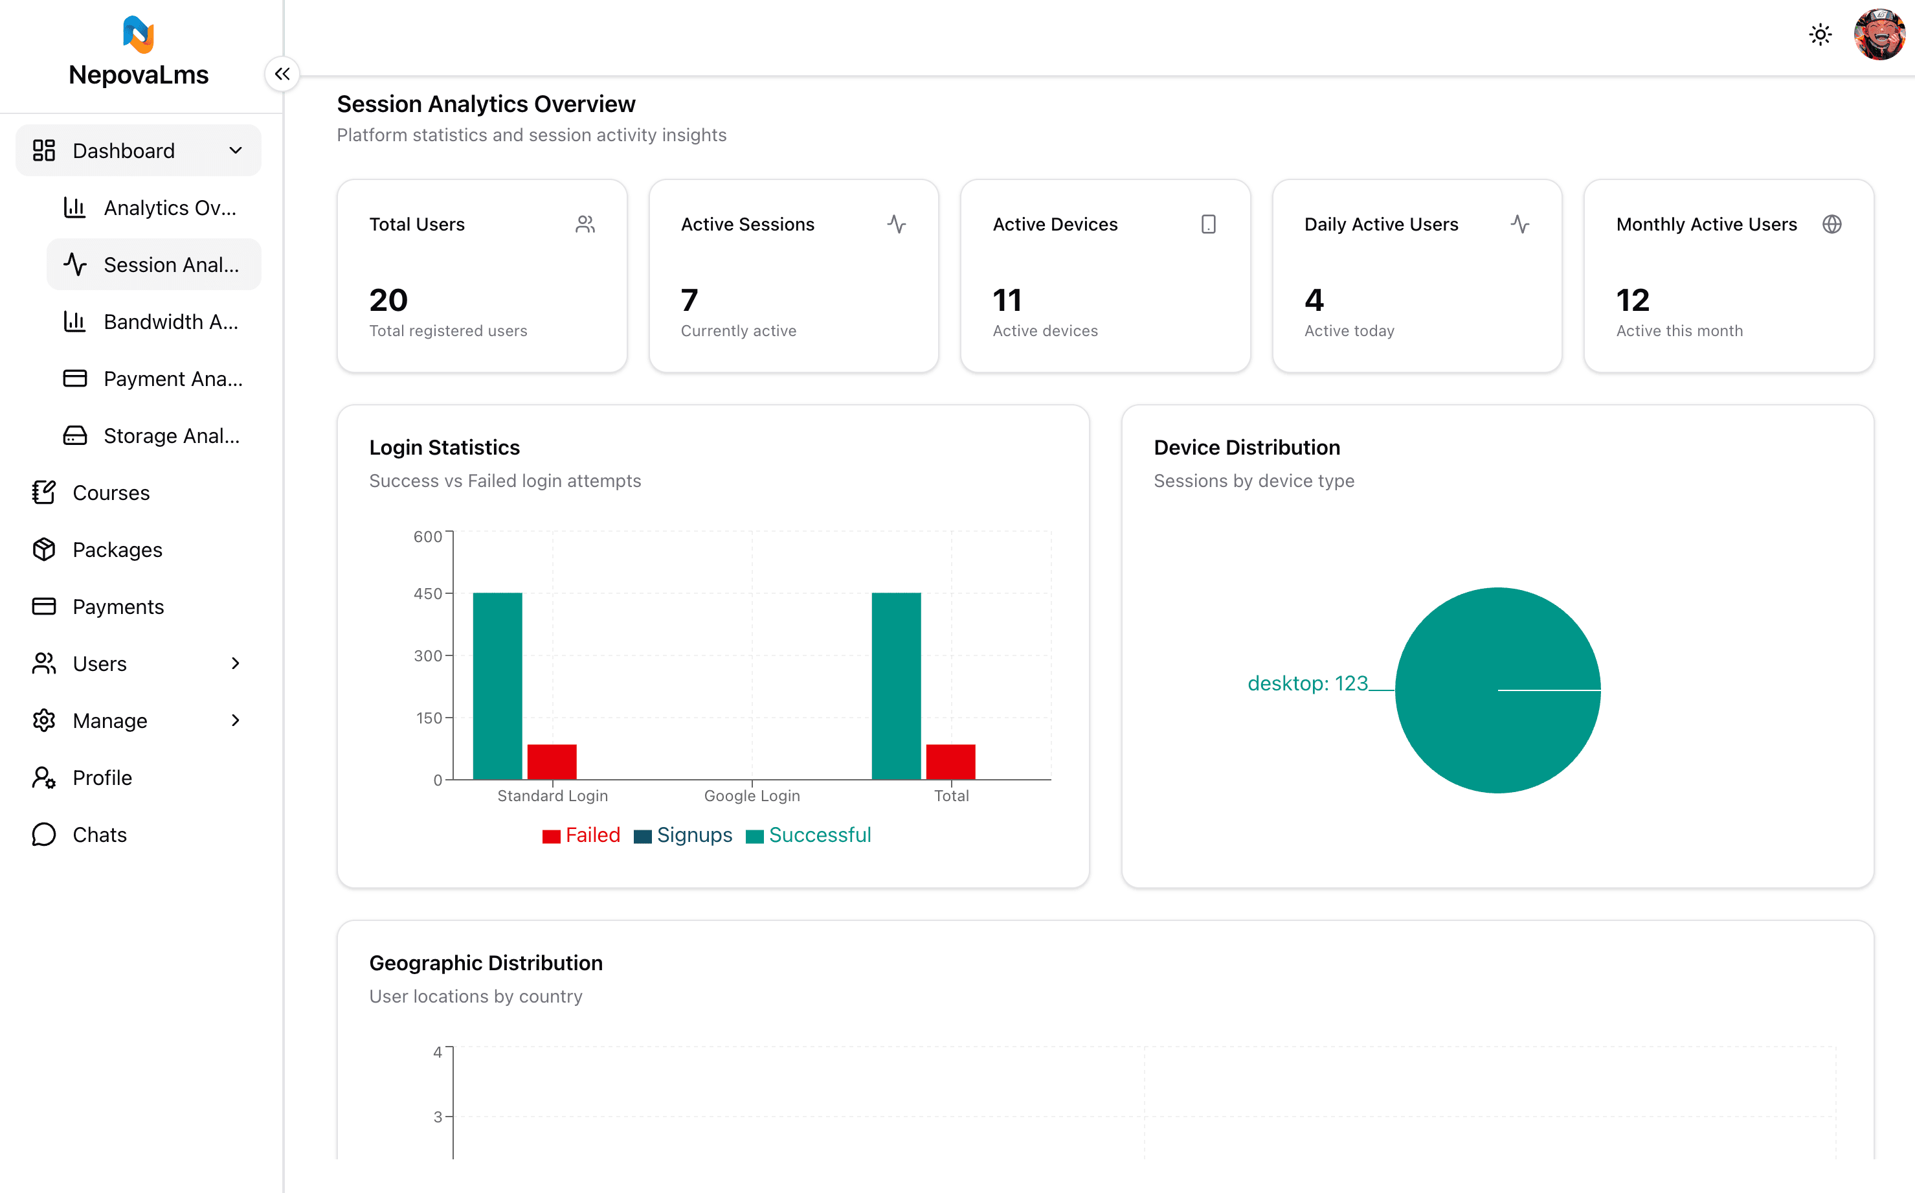Screen dimensions: 1915x1193
Task: Click the Active Sessions value 7
Action: click(689, 300)
